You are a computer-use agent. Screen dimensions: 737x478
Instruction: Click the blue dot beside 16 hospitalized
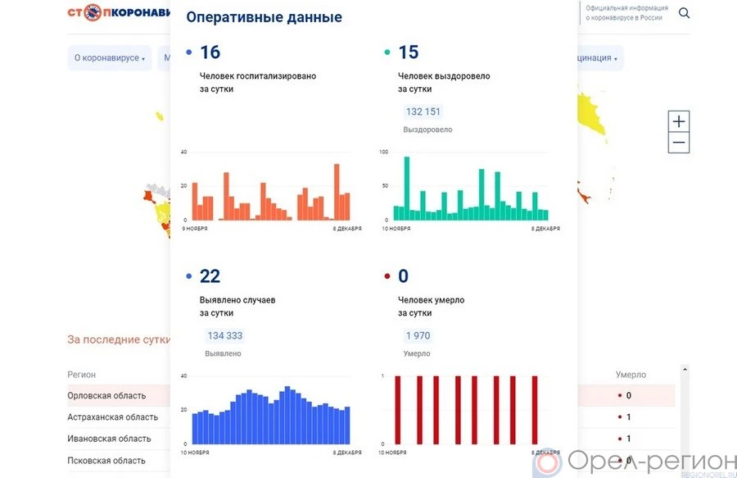(189, 52)
